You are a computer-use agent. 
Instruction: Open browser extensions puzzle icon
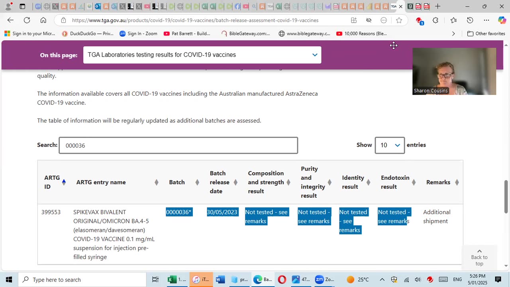[x=435, y=20]
